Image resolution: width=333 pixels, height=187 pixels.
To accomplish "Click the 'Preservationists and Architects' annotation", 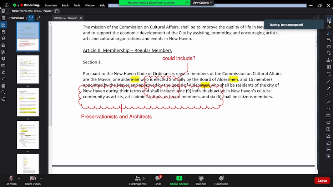I will [116, 116].
